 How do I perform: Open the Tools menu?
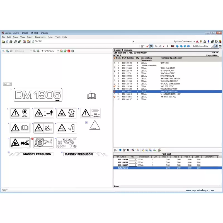[x=58, y=37]
